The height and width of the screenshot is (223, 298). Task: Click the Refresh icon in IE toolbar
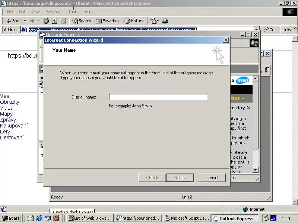(55, 21)
